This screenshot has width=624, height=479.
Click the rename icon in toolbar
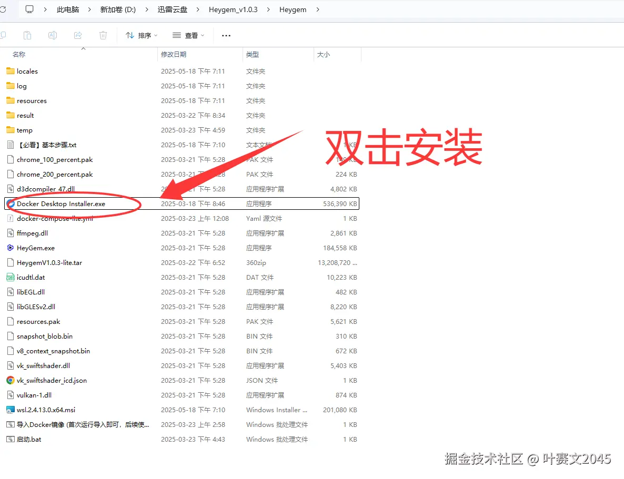coord(52,35)
